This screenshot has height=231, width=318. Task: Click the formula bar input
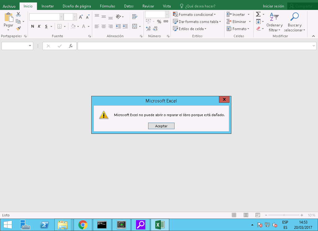click(197, 46)
